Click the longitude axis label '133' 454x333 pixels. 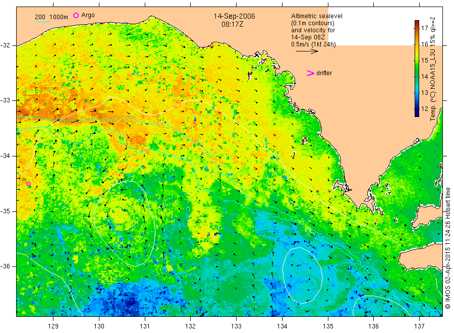point(236,326)
